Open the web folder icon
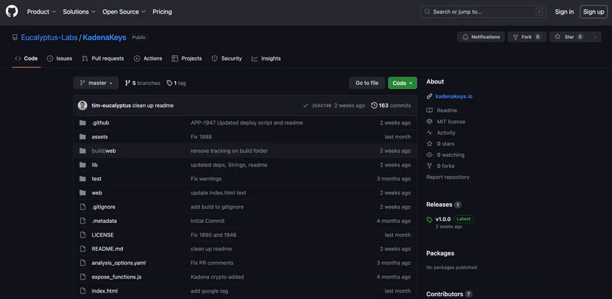 point(82,193)
